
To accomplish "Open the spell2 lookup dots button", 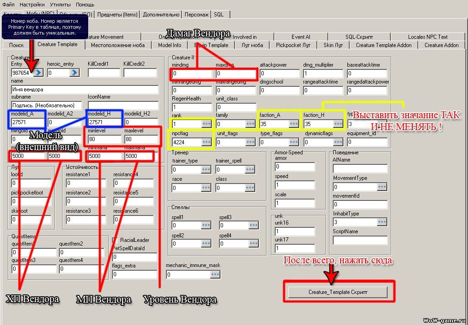I will pyautogui.click(x=206, y=244).
